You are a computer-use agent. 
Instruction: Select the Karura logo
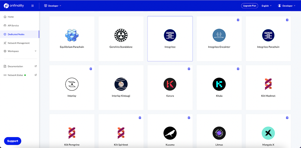(170, 84)
